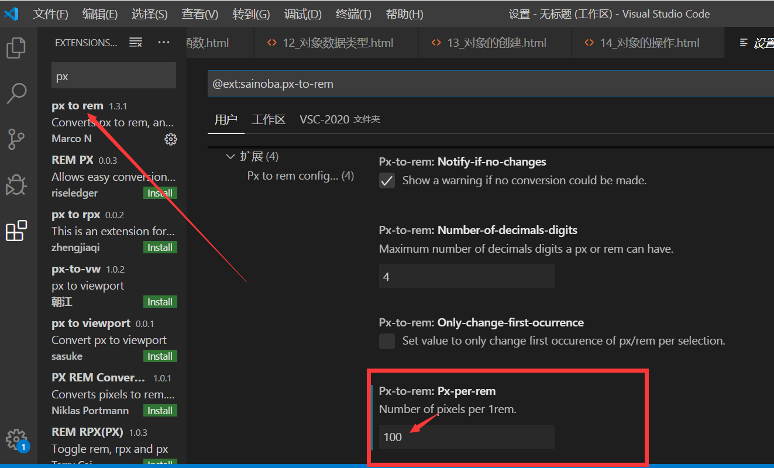Open the Explorer view in activity bar
This screenshot has height=468, width=774.
coord(16,47)
